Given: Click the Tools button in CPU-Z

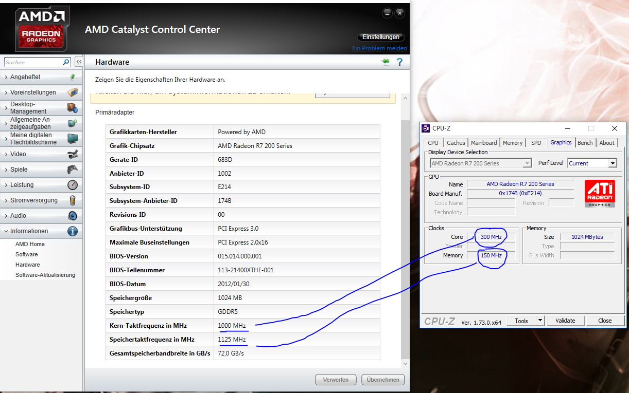Looking at the screenshot, I should [x=521, y=321].
